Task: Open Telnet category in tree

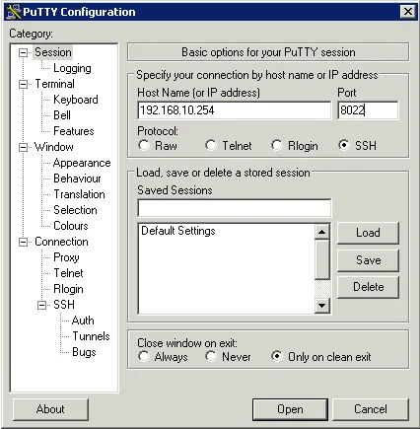Action: [68, 273]
